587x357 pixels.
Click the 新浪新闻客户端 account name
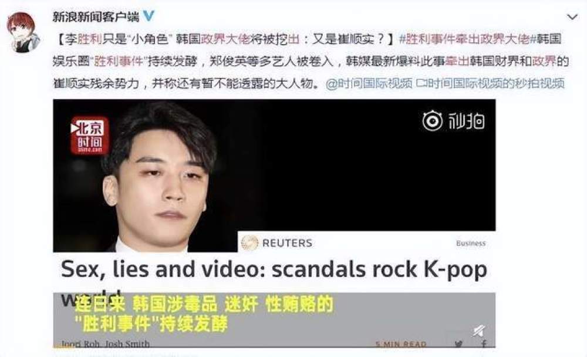(x=96, y=16)
